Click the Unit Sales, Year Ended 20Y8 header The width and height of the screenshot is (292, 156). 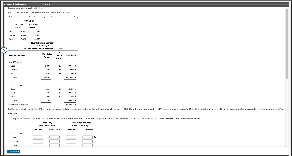click(x=47, y=124)
